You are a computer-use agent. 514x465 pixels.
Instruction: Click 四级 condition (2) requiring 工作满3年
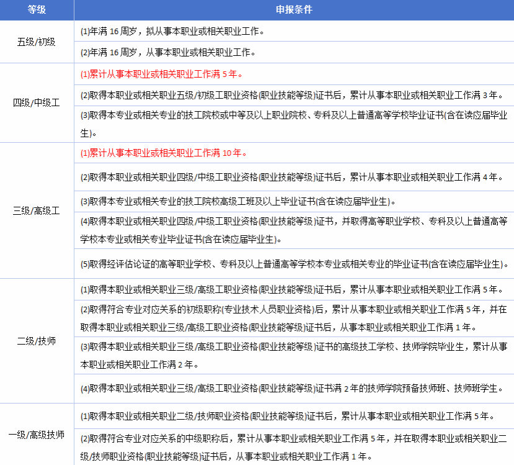(292, 96)
